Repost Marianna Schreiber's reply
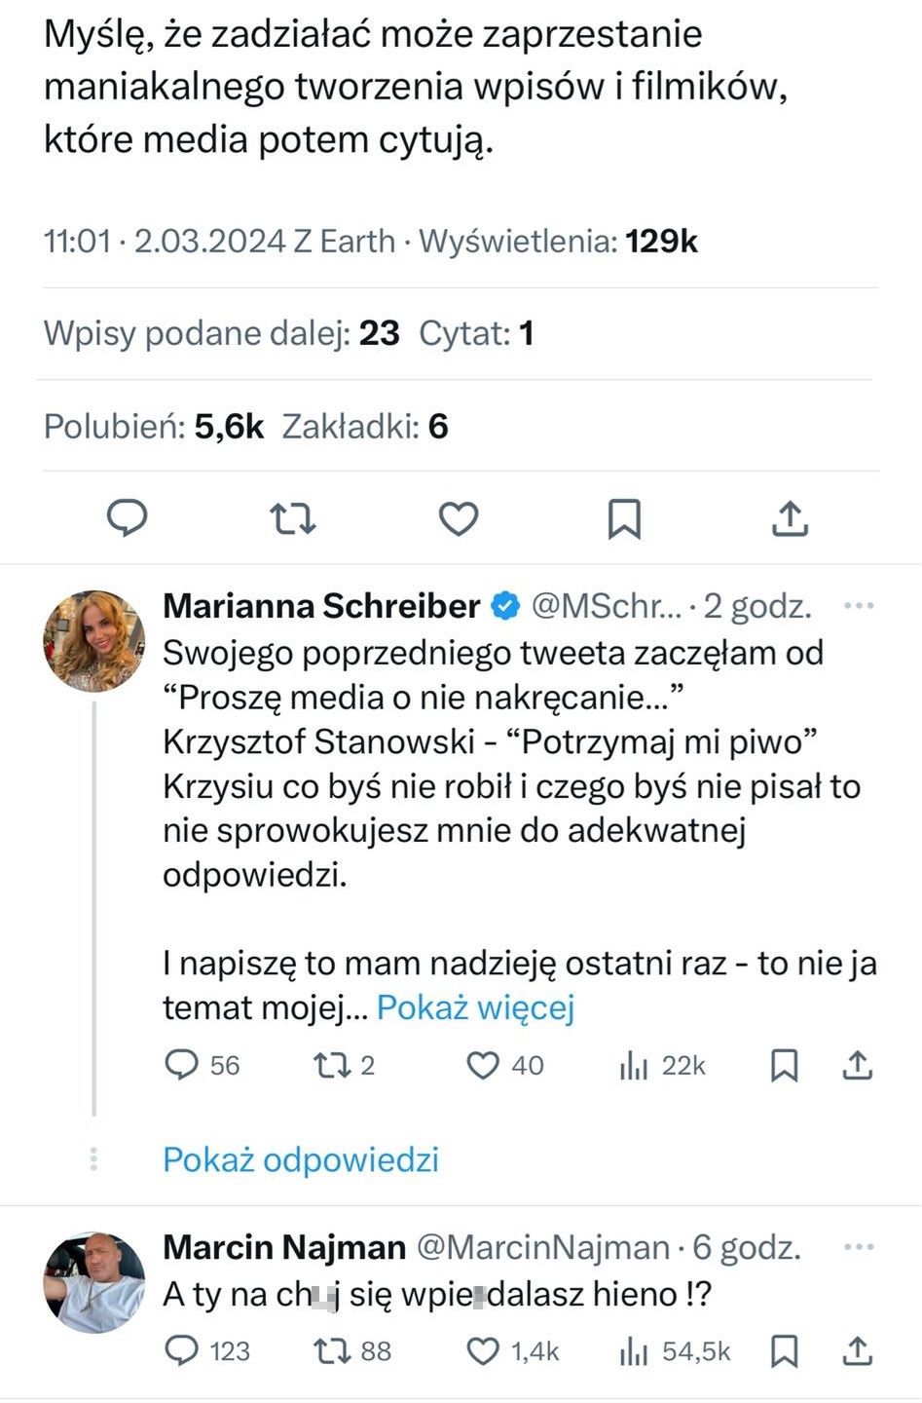 click(x=330, y=1065)
